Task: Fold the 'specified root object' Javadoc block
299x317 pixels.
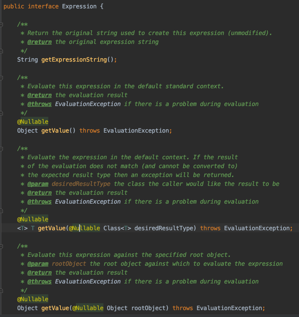Action: [x=1, y=246]
